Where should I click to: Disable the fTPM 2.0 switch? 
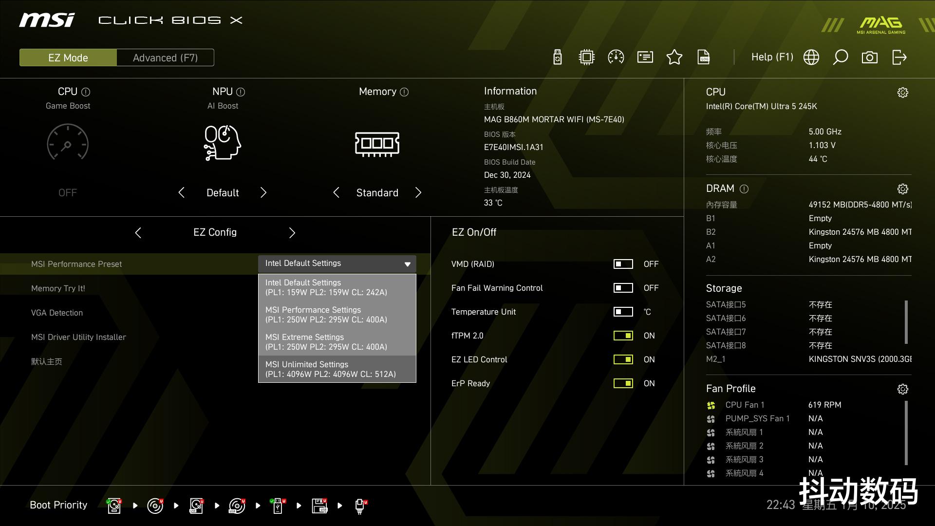point(623,336)
